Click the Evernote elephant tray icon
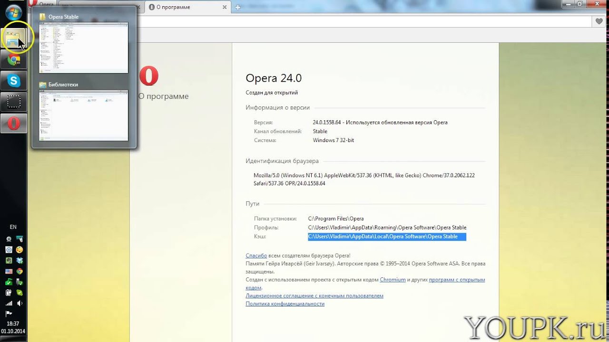 coord(9,260)
